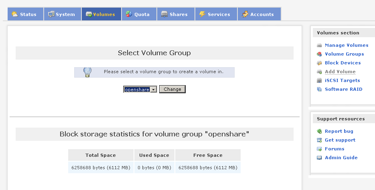Click the Used Space value 0 bytes
The width and height of the screenshot is (375, 190).
tap(154, 168)
